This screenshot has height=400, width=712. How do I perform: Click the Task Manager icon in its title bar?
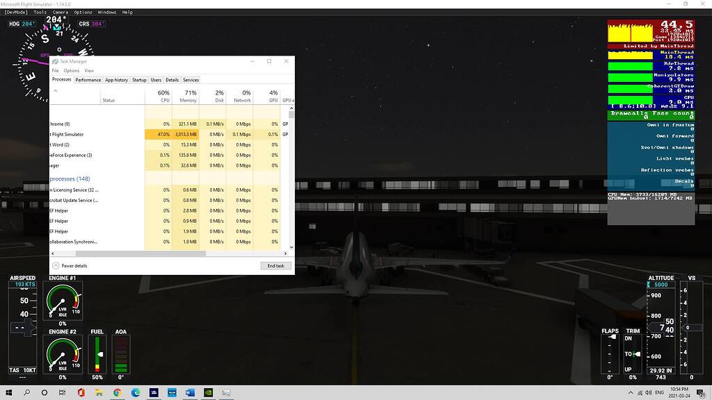click(x=56, y=61)
